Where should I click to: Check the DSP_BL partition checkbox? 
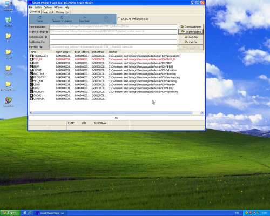click(31, 59)
